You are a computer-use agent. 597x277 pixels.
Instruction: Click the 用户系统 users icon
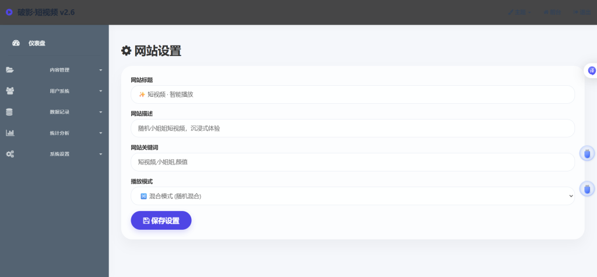point(10,91)
